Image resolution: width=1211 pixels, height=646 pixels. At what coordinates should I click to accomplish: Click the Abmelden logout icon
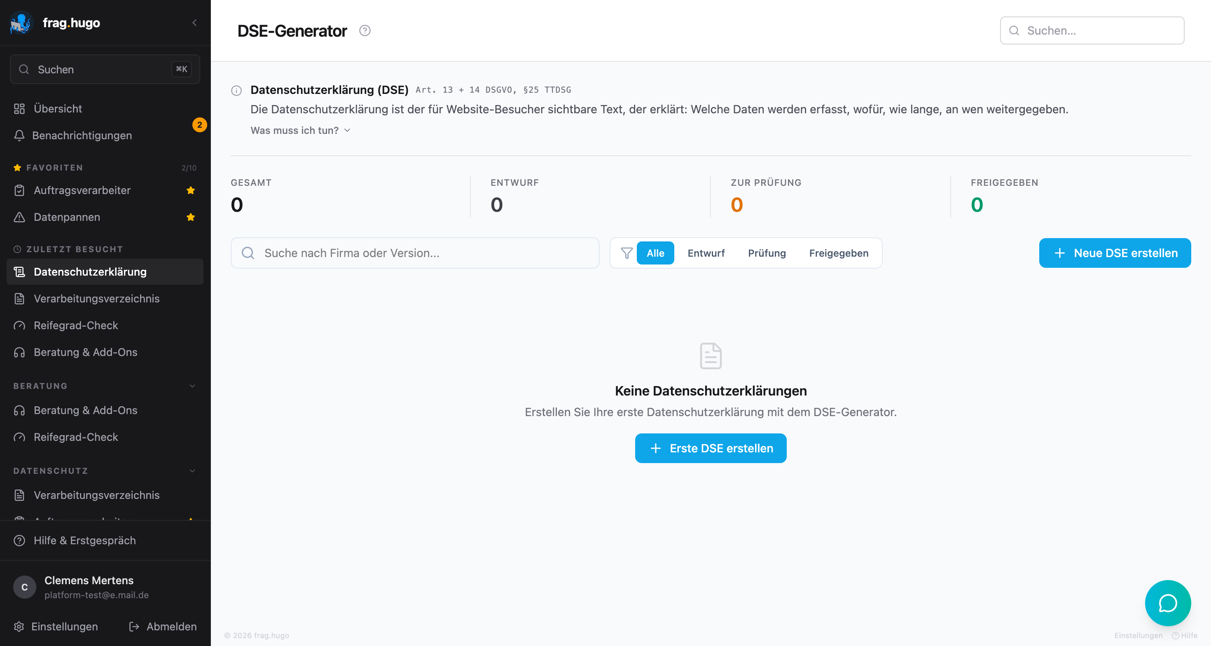click(134, 626)
